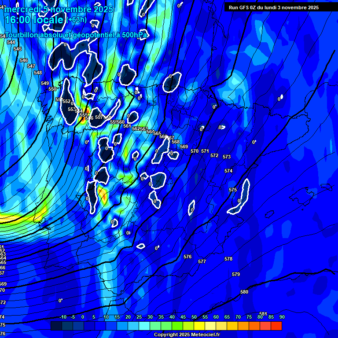This screenshot has height=338, width=338.
Task: Select the darkest navy swatch in legend
Action: point(56,326)
